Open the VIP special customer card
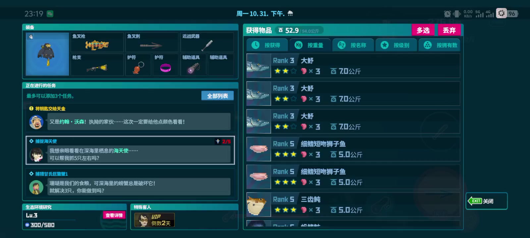Viewport: 530px width, 238px height. click(154, 220)
